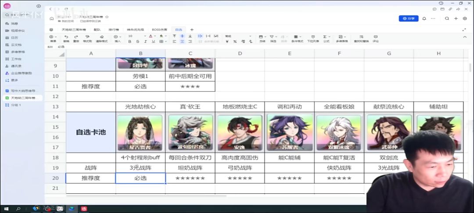The image size is (474, 213).
Task: Open 条件格式 conditional formatting
Action: click(x=297, y=39)
